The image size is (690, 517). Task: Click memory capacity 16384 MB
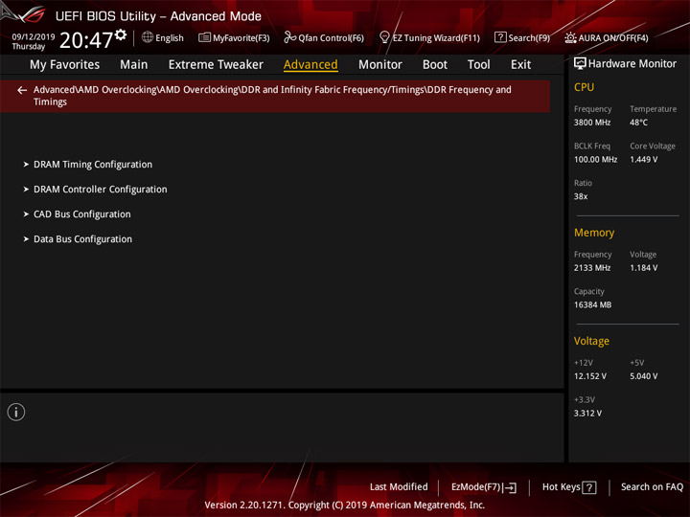[592, 304]
